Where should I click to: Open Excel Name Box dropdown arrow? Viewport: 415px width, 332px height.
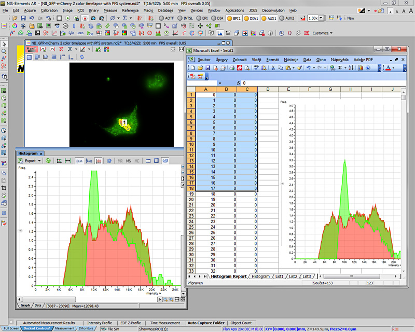[219, 83]
